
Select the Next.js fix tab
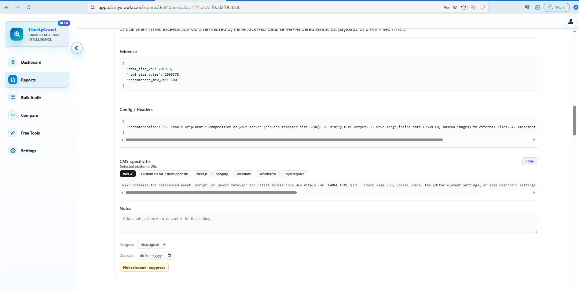tap(202, 174)
